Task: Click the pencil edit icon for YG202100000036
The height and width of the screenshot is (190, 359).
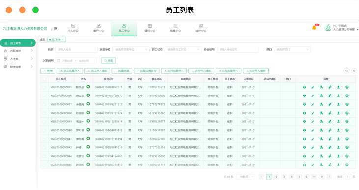Action: click(313, 96)
